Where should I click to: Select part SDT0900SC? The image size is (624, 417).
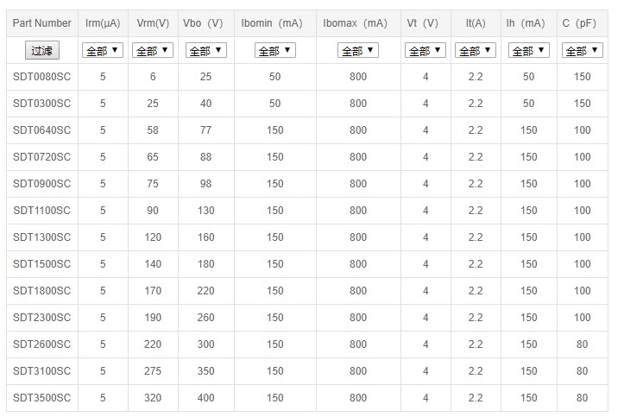tap(42, 184)
